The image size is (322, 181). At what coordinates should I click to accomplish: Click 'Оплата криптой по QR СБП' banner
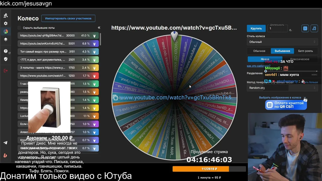286,105
